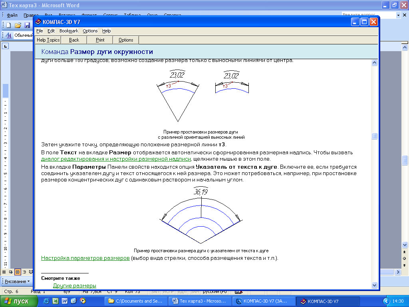This screenshot has height=307, width=409.
Task: Launch Outlook Express quick launch icon
Action: click(x=73, y=301)
